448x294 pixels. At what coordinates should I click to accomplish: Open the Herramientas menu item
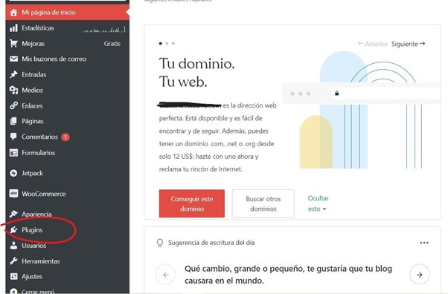68,261
